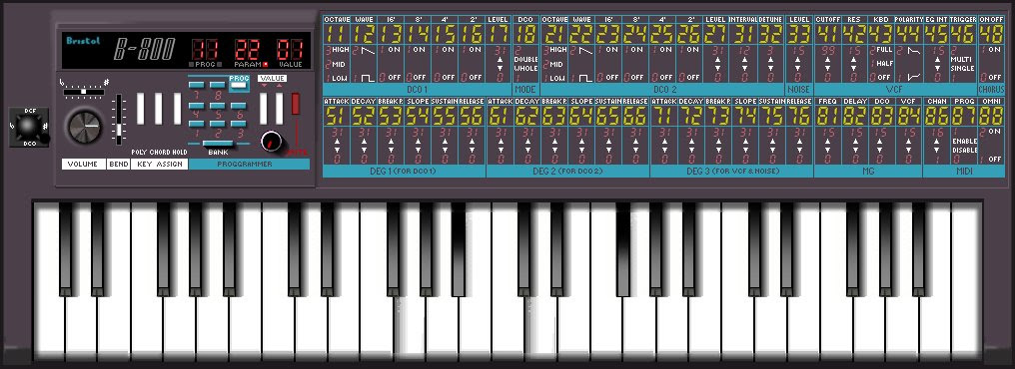Click the Value up button
The height and width of the screenshot is (369, 1015).
point(279,109)
